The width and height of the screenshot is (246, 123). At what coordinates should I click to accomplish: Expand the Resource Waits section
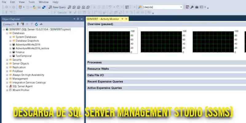pyautogui.click(x=166, y=69)
